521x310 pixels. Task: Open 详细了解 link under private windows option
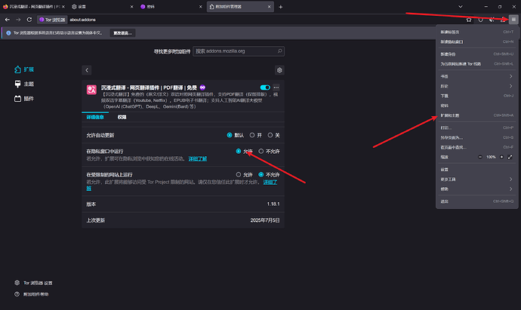[x=198, y=158]
